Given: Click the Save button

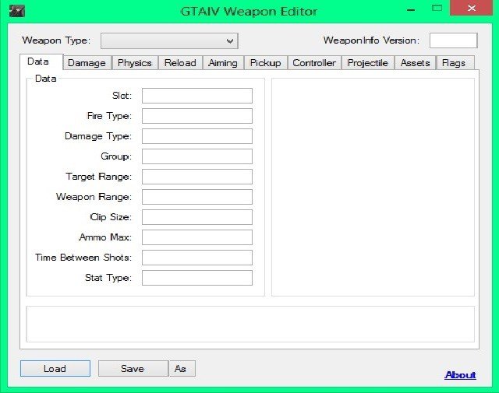Looking at the screenshot, I should pyautogui.click(x=133, y=369).
